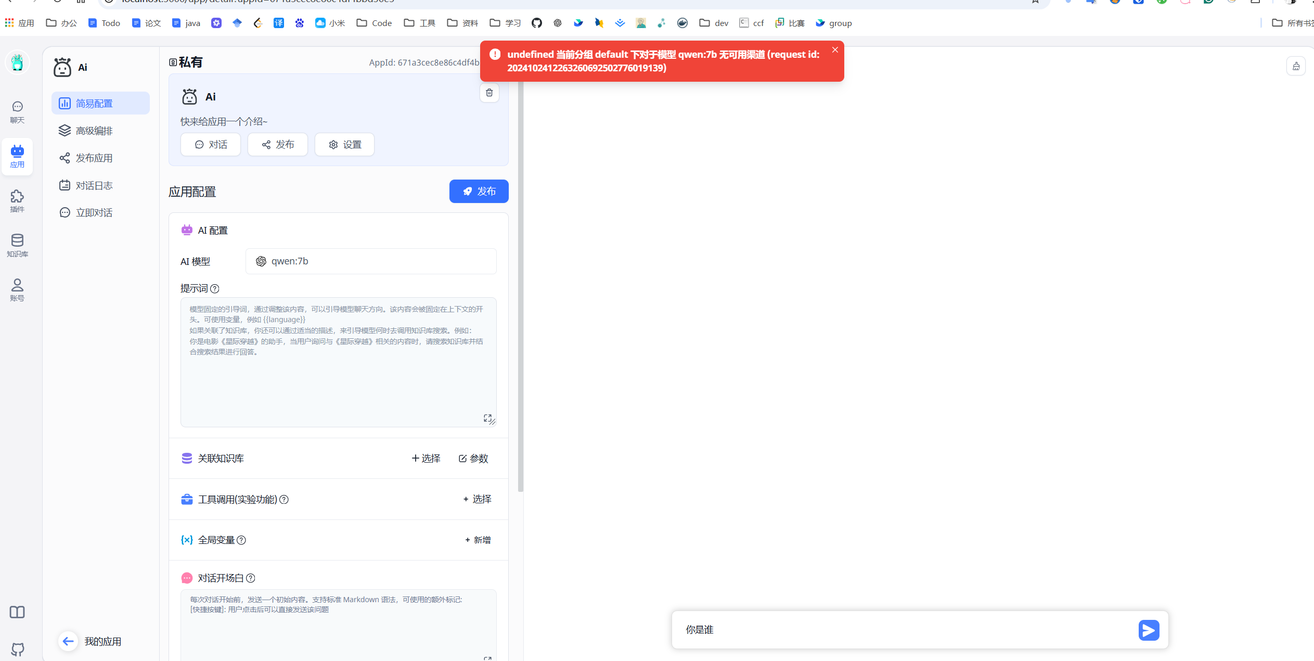
Task: Select the 对话日志 tab
Action: tap(100, 185)
